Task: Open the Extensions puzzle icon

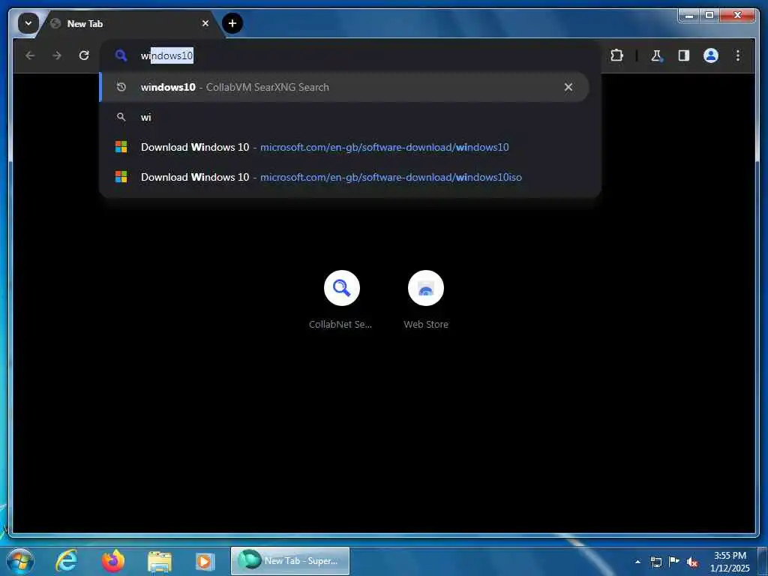Action: pyautogui.click(x=616, y=55)
